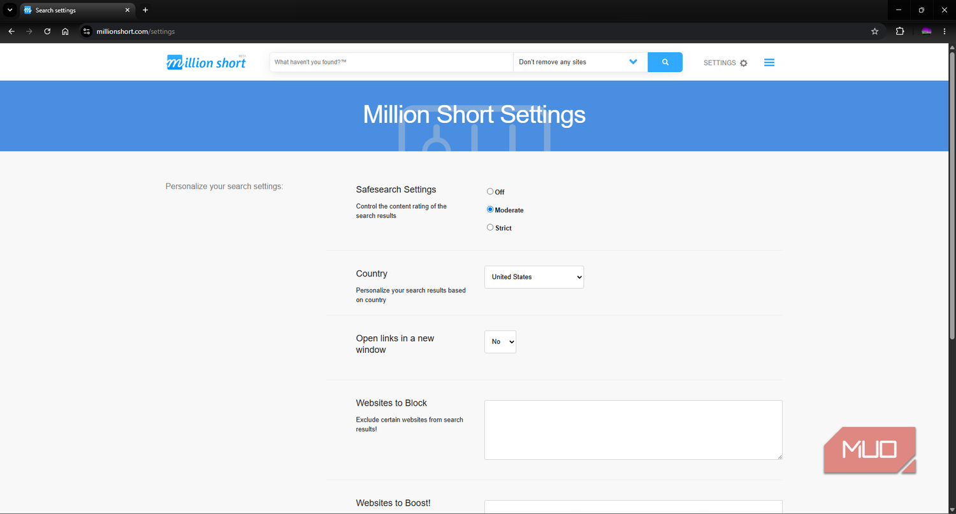Image resolution: width=956 pixels, height=514 pixels.
Task: Select the Search settings tab
Action: click(76, 10)
